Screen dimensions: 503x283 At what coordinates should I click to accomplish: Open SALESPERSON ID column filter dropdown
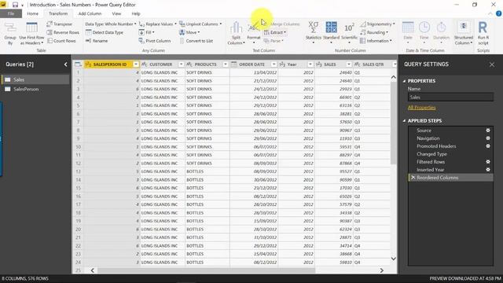(x=136, y=64)
